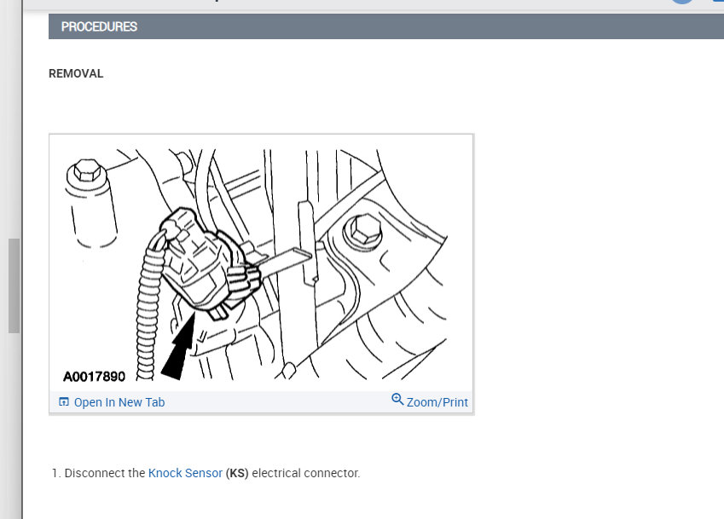This screenshot has height=519, width=724.
Task: Click the magnifier icon beside Zoom/Print
Action: (397, 399)
